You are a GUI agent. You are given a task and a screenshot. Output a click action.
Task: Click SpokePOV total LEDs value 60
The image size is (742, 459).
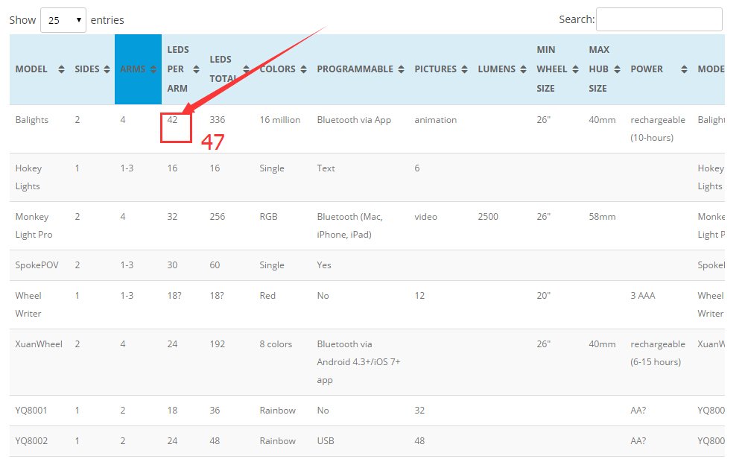pyautogui.click(x=215, y=265)
